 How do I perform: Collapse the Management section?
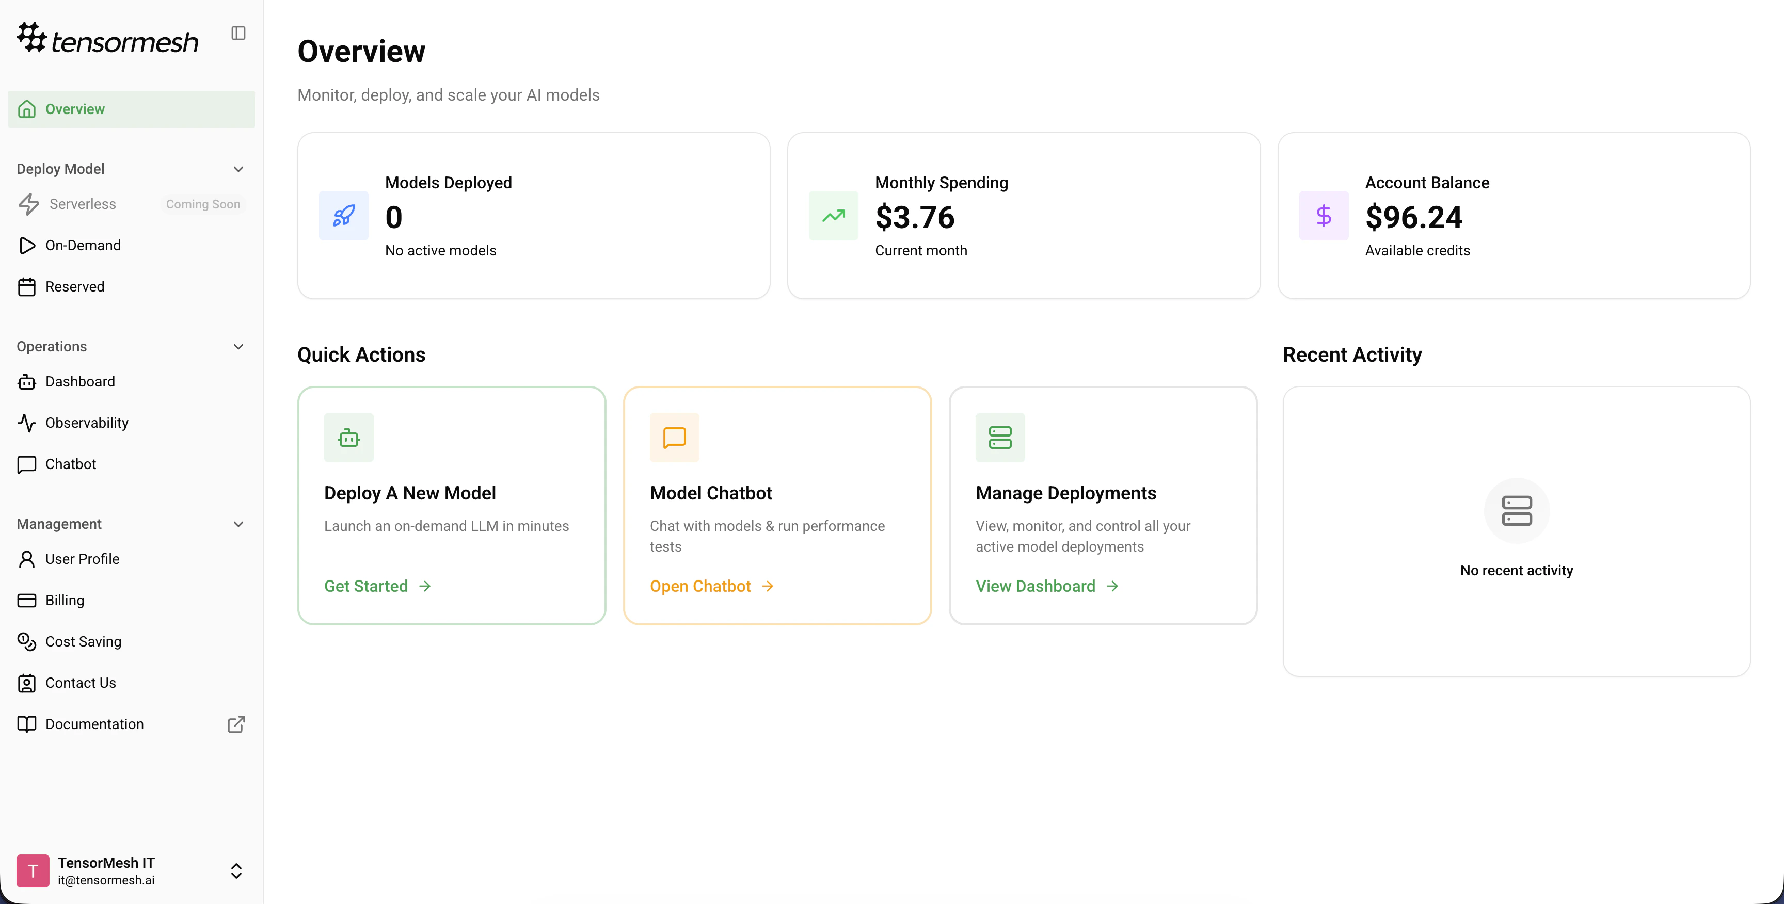[x=238, y=524]
